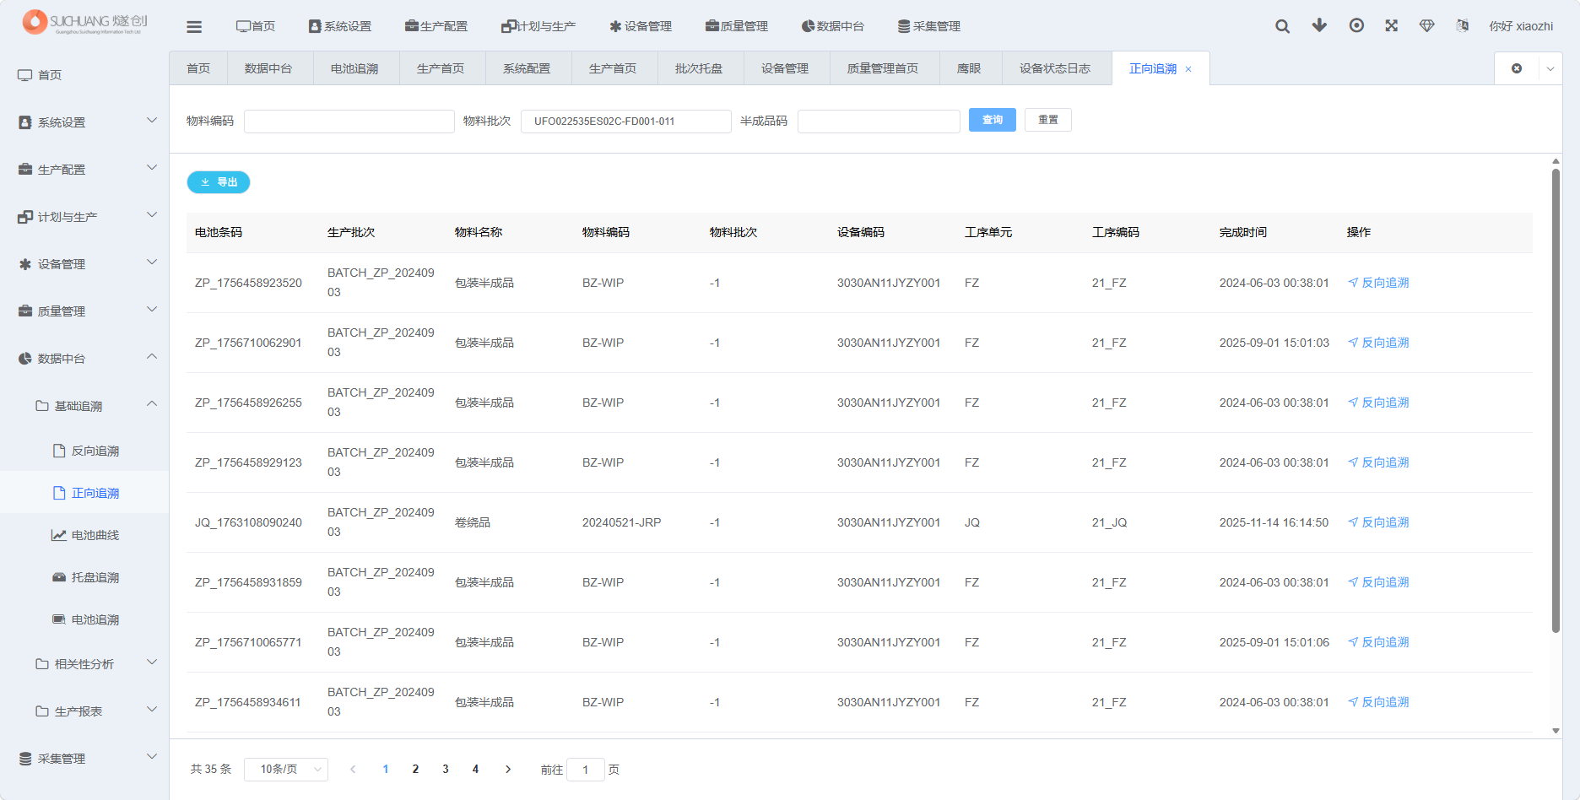The width and height of the screenshot is (1580, 800).
Task: Open top menu 计划与生产
Action: (538, 26)
